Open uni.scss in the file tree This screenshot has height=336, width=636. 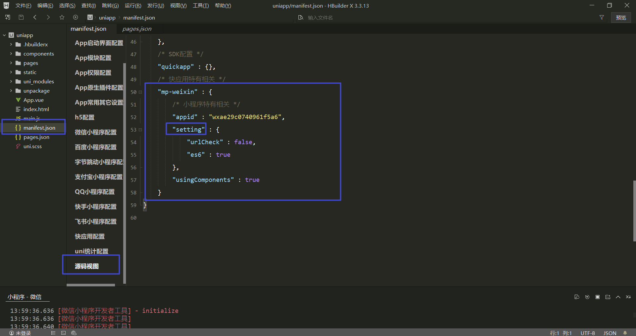click(33, 146)
